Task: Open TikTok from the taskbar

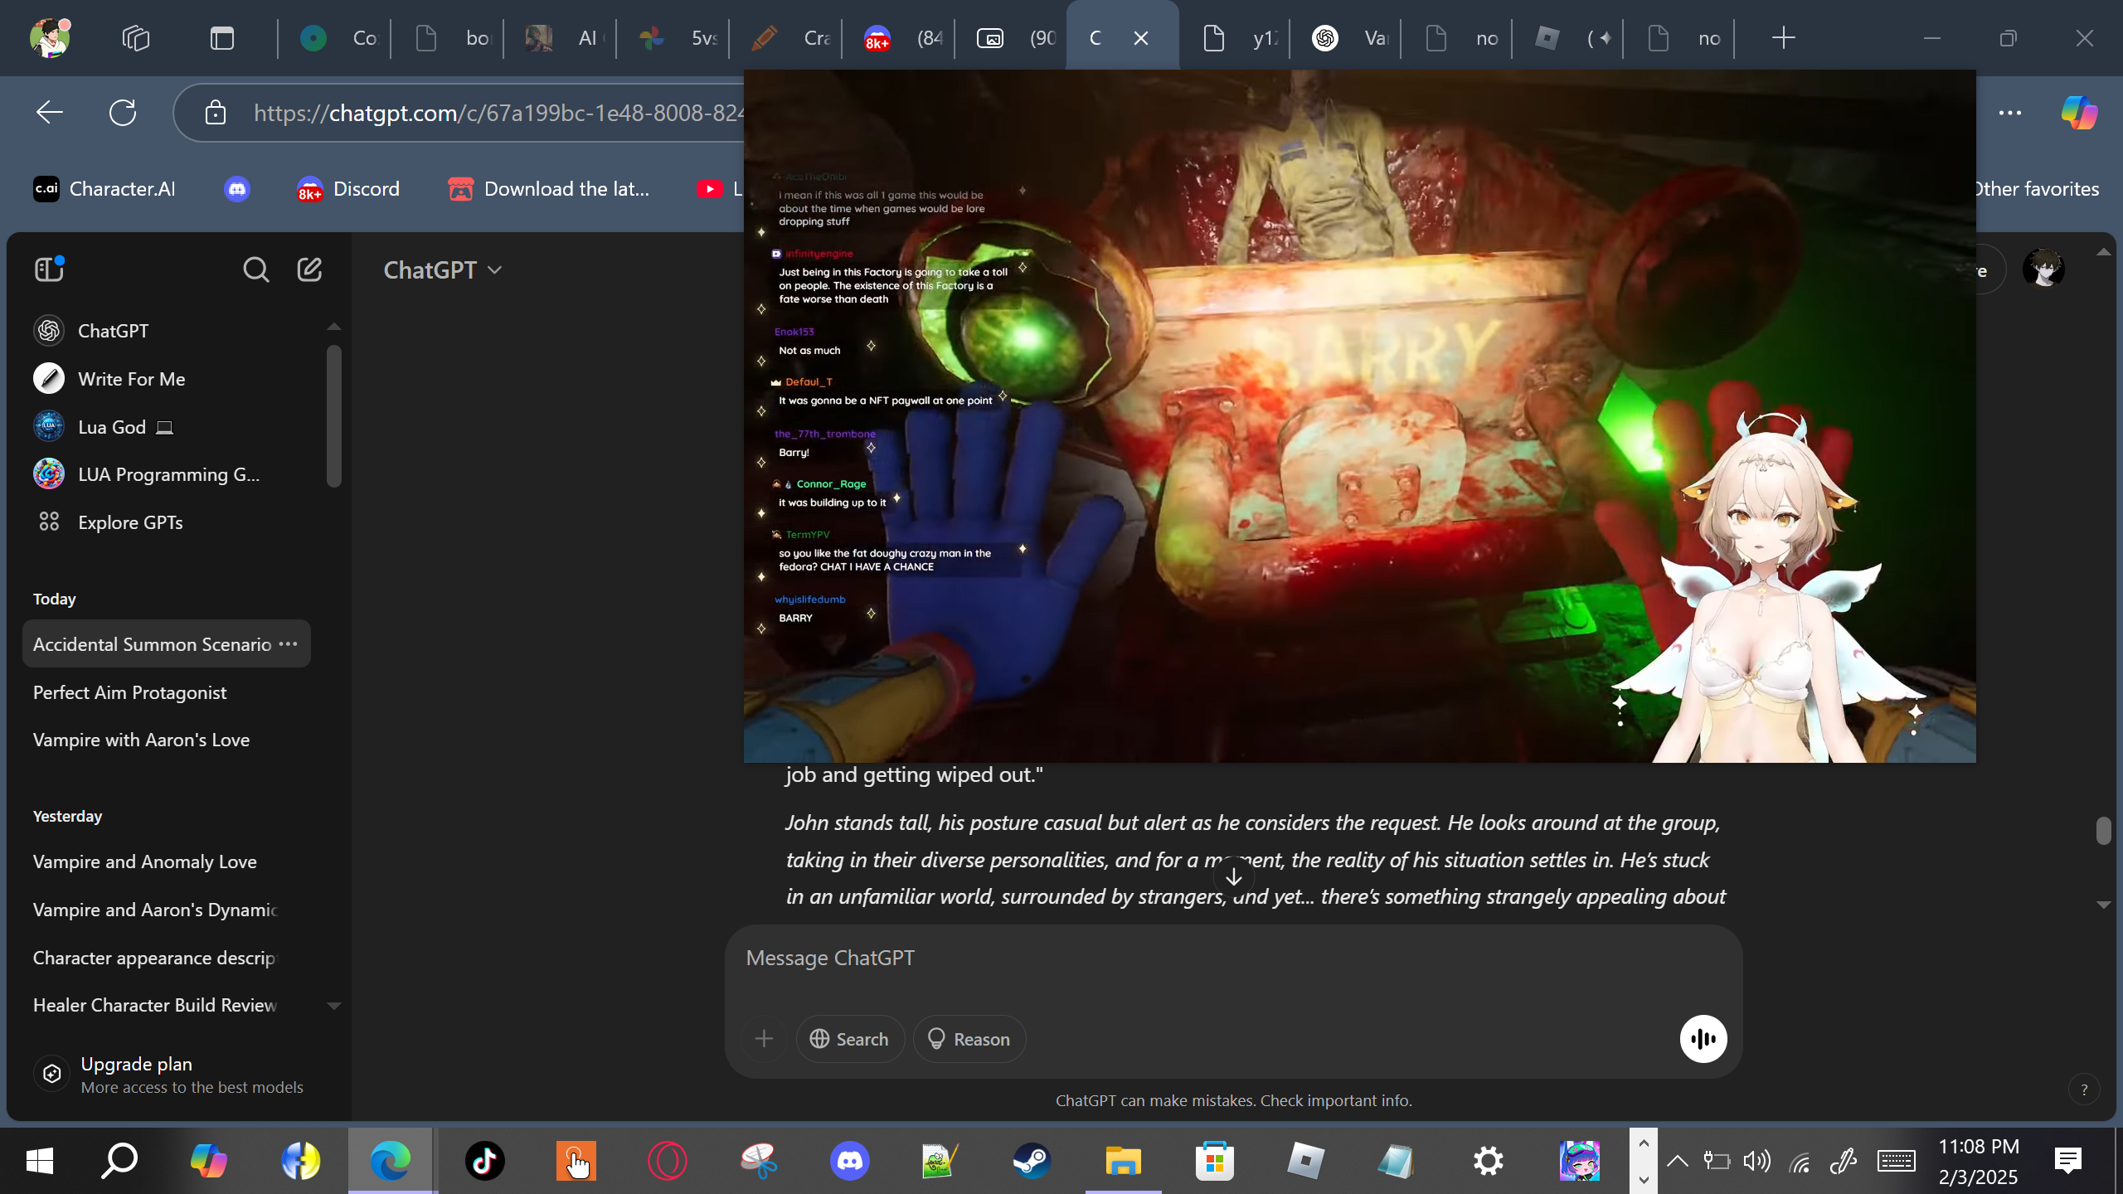Action: 484,1161
